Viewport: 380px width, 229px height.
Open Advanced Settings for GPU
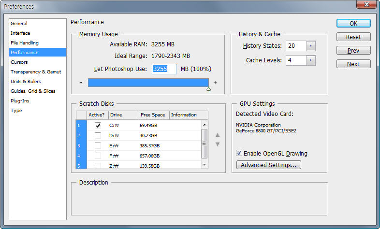268,165
